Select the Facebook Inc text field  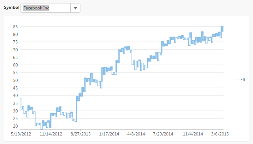tap(46, 8)
